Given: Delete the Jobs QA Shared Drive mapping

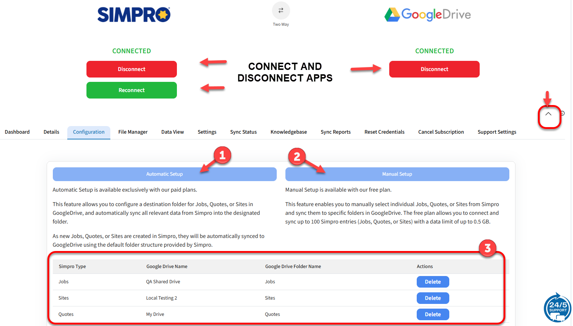Looking at the screenshot, I should 433,282.
